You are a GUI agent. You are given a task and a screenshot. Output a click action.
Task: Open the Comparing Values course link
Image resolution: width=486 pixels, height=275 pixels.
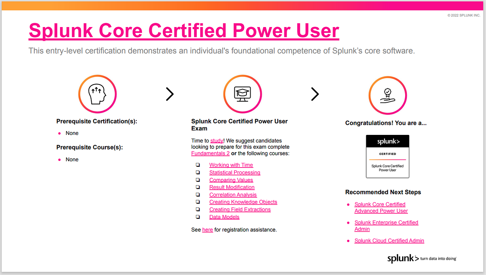[x=231, y=180]
